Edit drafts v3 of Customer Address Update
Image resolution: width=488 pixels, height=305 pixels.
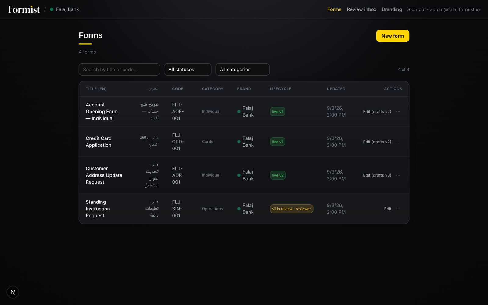coord(377,175)
